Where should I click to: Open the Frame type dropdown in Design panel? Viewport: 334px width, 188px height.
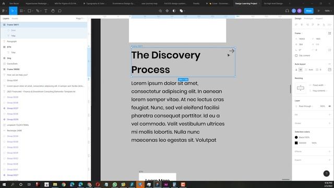299,33
